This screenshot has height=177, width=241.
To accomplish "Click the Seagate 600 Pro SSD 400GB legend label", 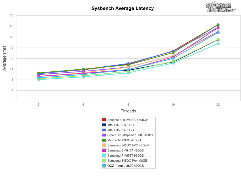I will (x=128, y=120).
